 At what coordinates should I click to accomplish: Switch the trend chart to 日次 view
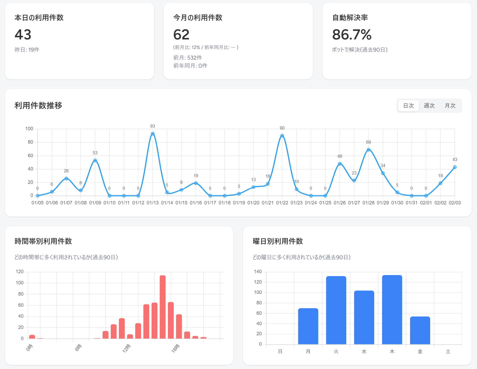[x=408, y=106]
